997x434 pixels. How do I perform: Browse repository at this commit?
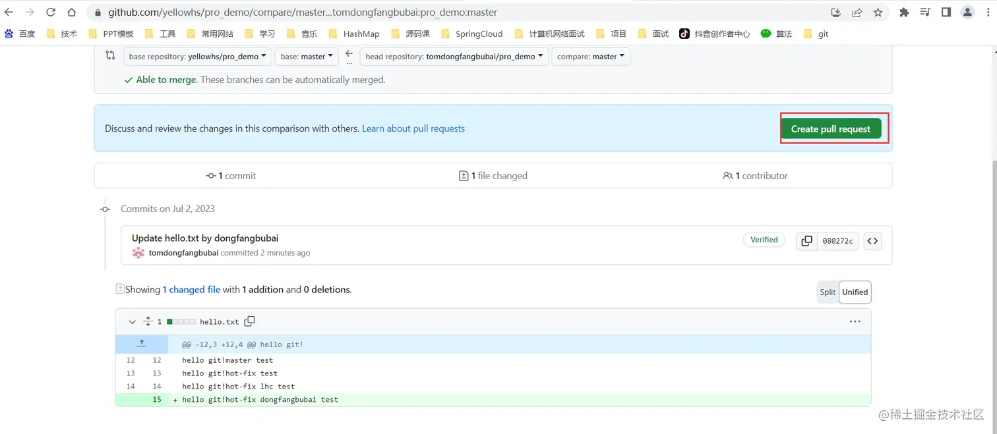click(872, 241)
